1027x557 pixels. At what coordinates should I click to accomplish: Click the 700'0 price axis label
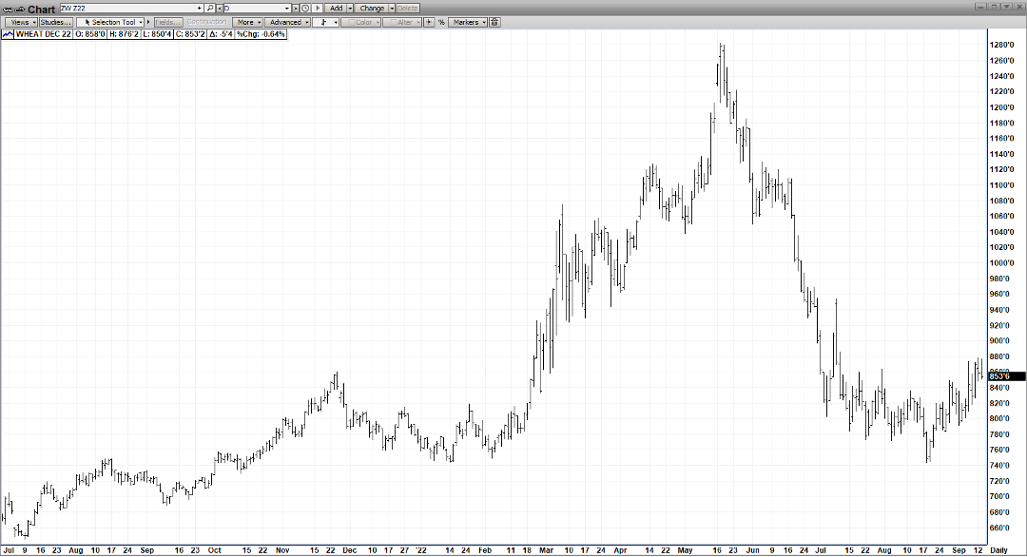1000,497
